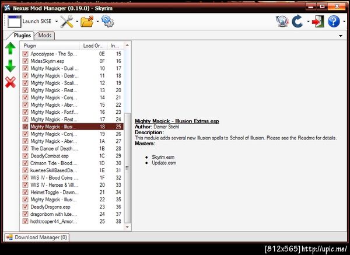Switch to the Plugins tab
The height and width of the screenshot is (255, 350).
tap(22, 36)
